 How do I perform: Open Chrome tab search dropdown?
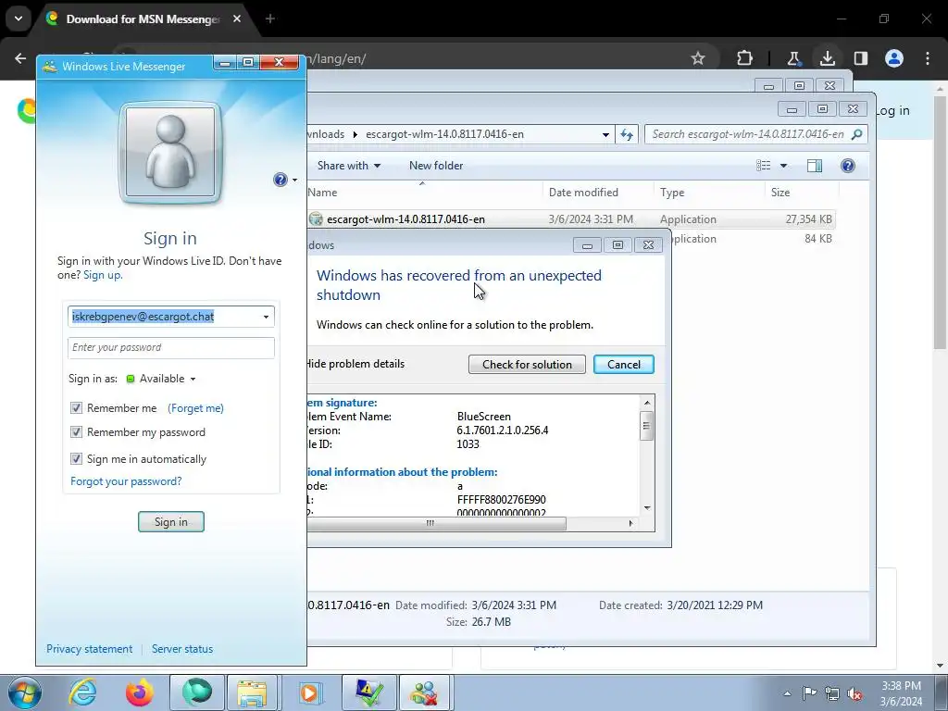click(x=19, y=19)
